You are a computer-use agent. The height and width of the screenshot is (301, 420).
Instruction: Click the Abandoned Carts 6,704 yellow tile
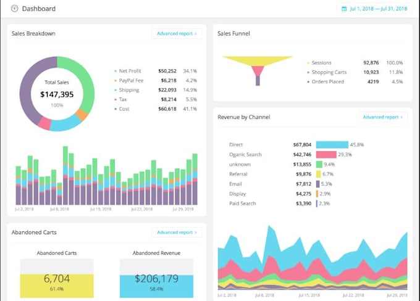[57, 286]
